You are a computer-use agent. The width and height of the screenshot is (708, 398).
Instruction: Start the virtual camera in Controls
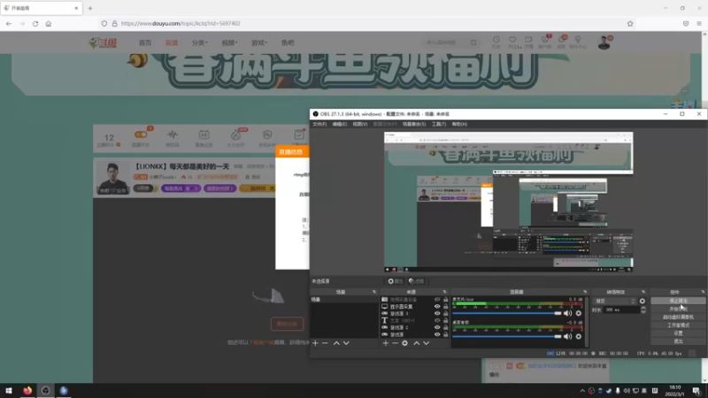click(678, 318)
